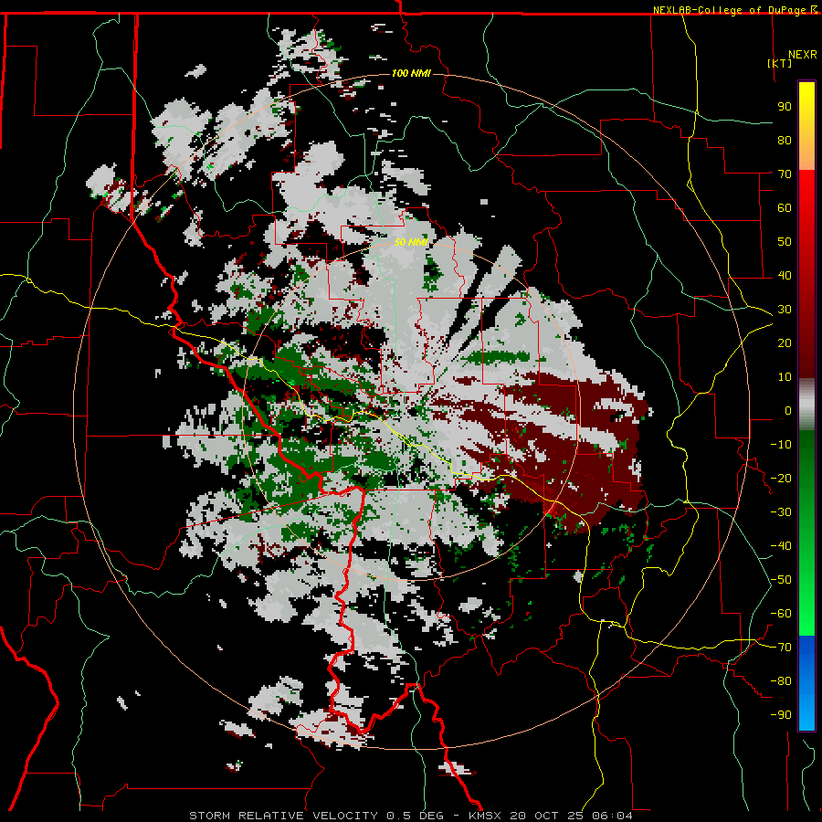The height and width of the screenshot is (822, 822).
Task: Click the 20 value on velocity scale
Action: pyautogui.click(x=785, y=343)
